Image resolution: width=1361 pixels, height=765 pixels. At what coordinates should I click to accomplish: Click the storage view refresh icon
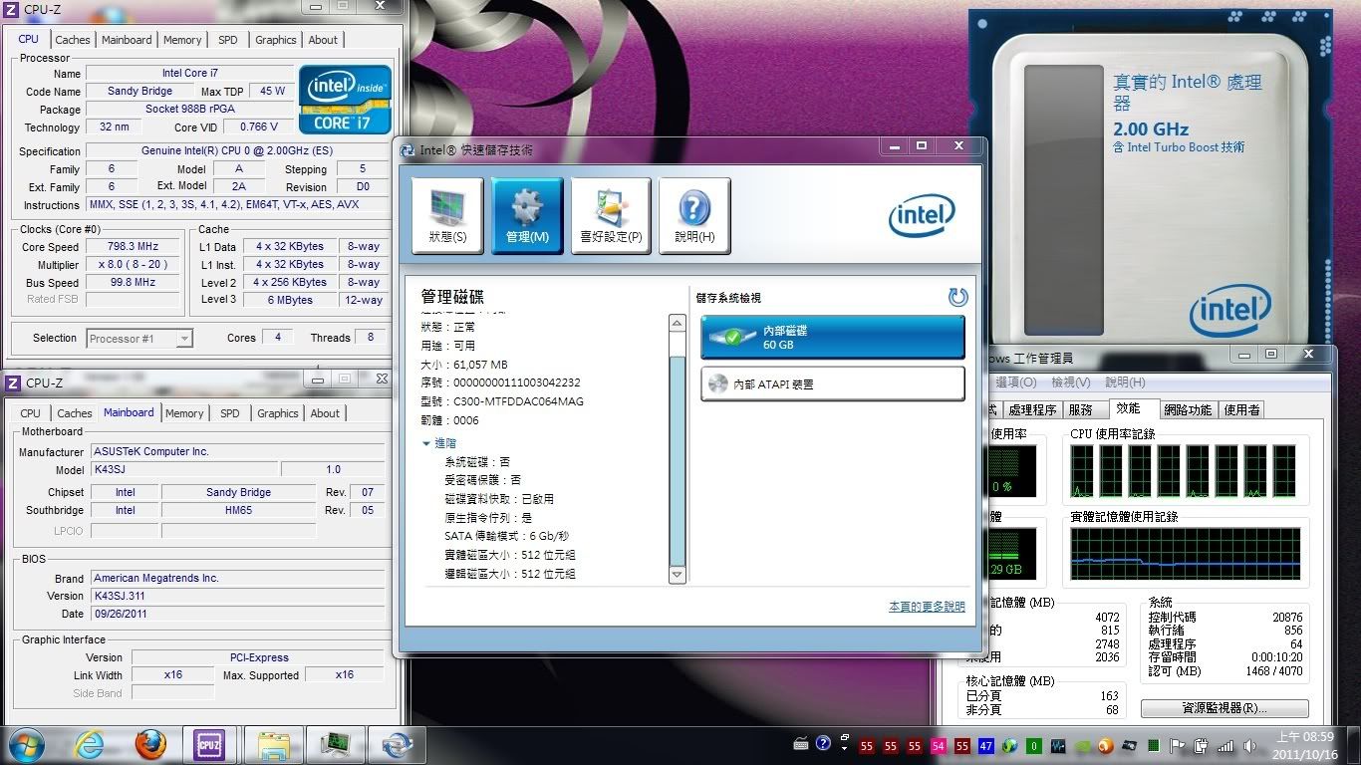(957, 297)
